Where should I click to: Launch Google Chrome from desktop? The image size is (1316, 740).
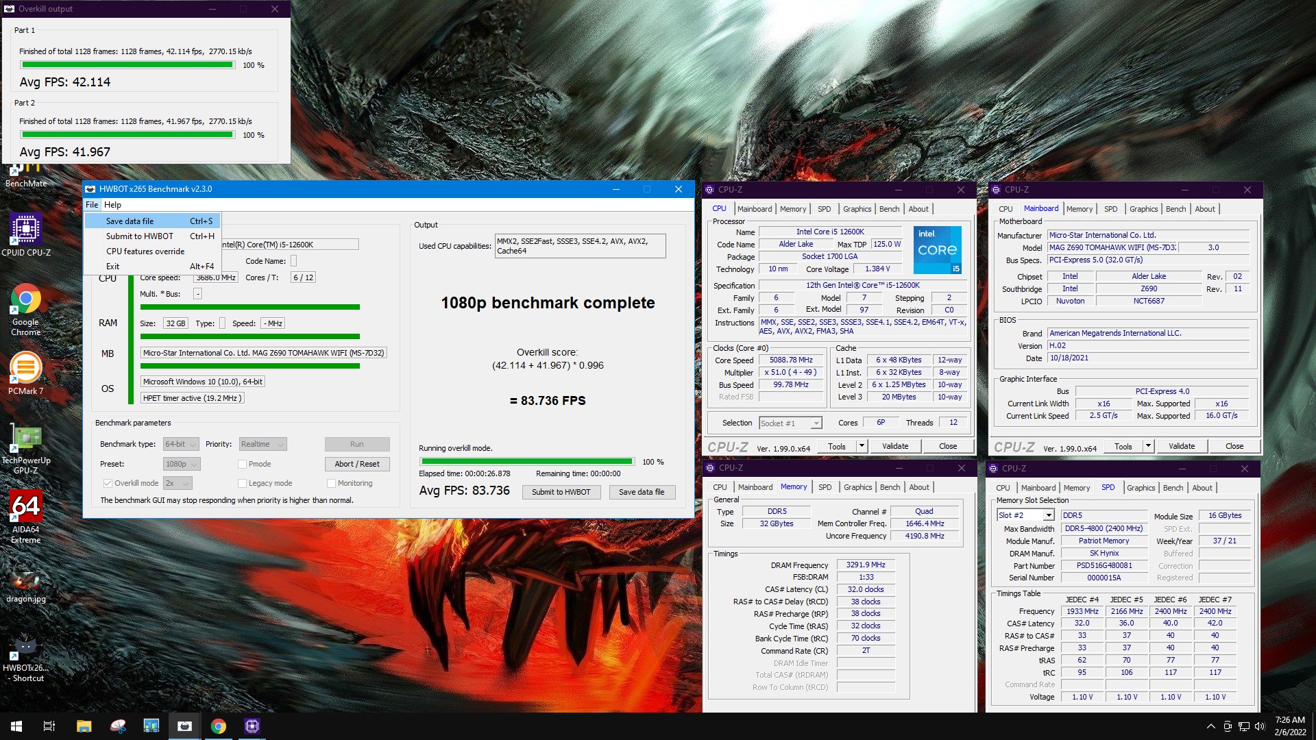click(x=26, y=310)
